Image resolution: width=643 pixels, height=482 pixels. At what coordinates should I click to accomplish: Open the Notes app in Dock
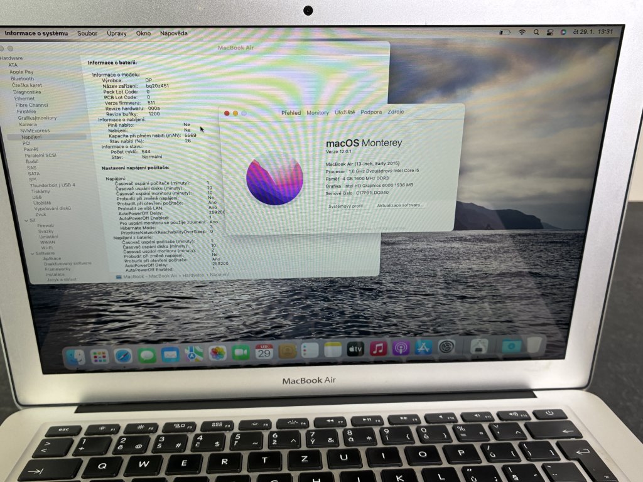[333, 350]
